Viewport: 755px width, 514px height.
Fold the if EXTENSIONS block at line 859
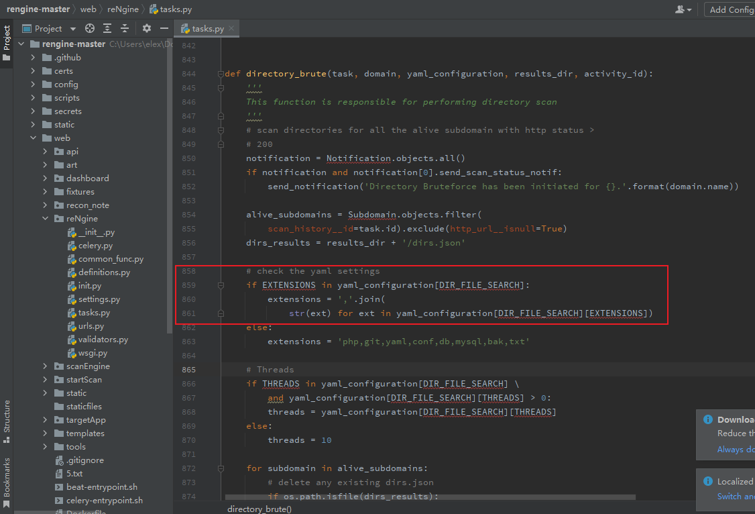pyautogui.click(x=221, y=285)
